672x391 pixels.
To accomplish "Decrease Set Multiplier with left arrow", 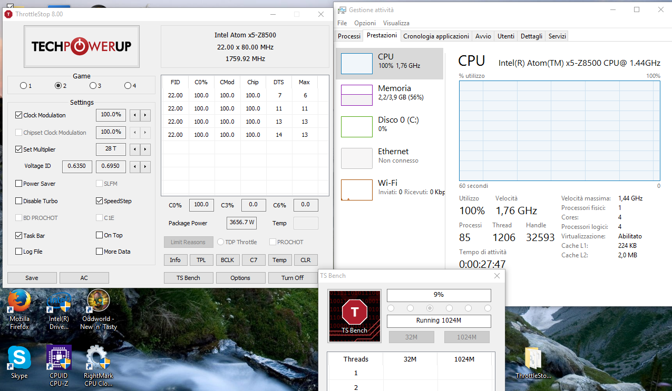I will click(135, 149).
